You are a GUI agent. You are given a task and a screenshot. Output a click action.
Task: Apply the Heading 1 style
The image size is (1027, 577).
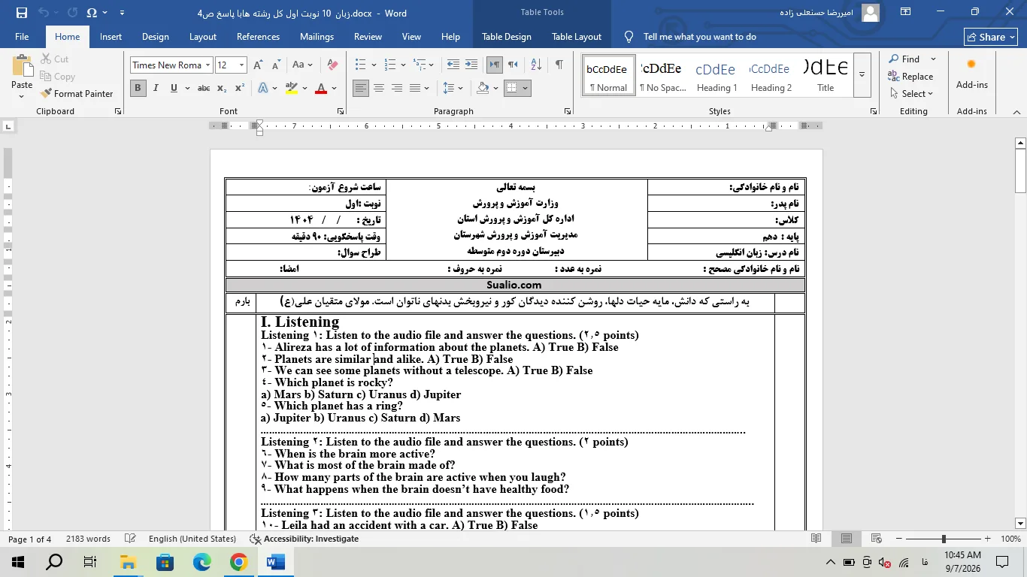(x=716, y=74)
